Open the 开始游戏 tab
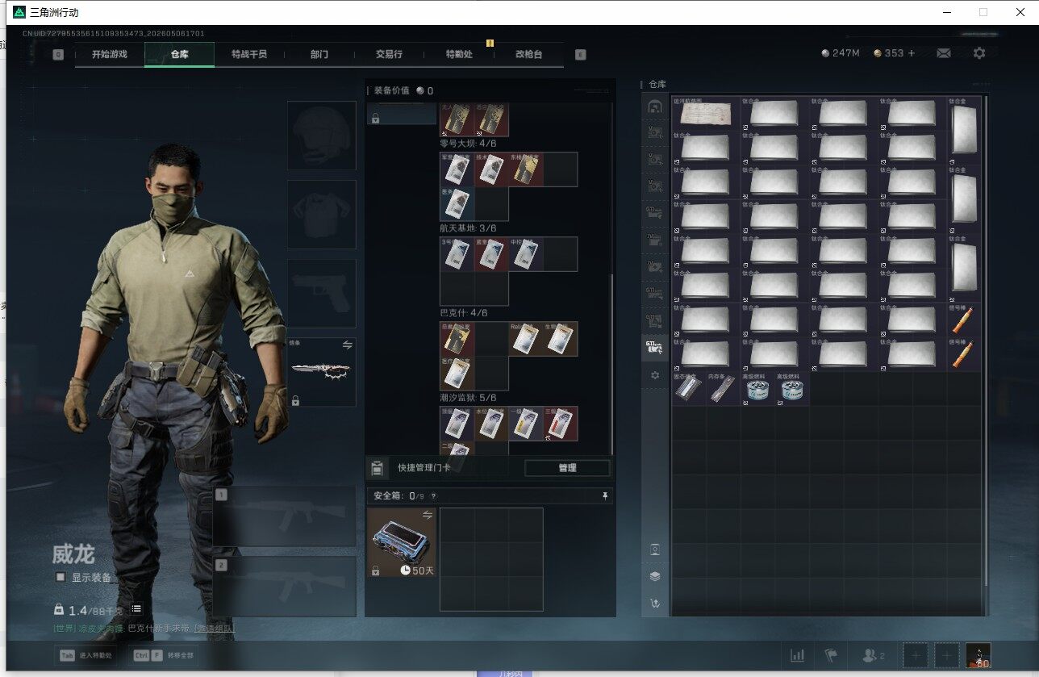This screenshot has width=1039, height=677. [x=110, y=54]
